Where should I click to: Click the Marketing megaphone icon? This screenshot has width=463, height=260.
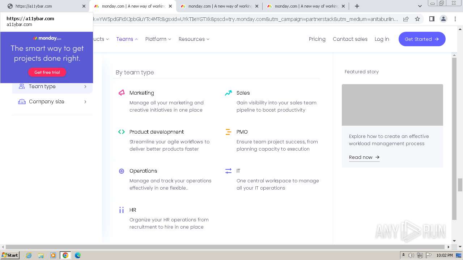pos(122,93)
